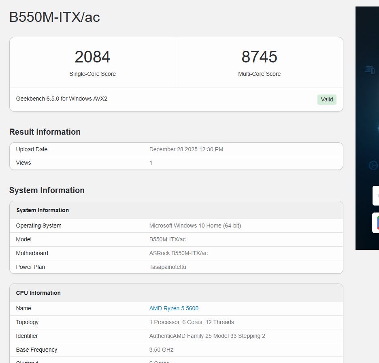Click the upload date December 28 2025 value
This screenshot has width=379, height=363.
tap(186, 149)
